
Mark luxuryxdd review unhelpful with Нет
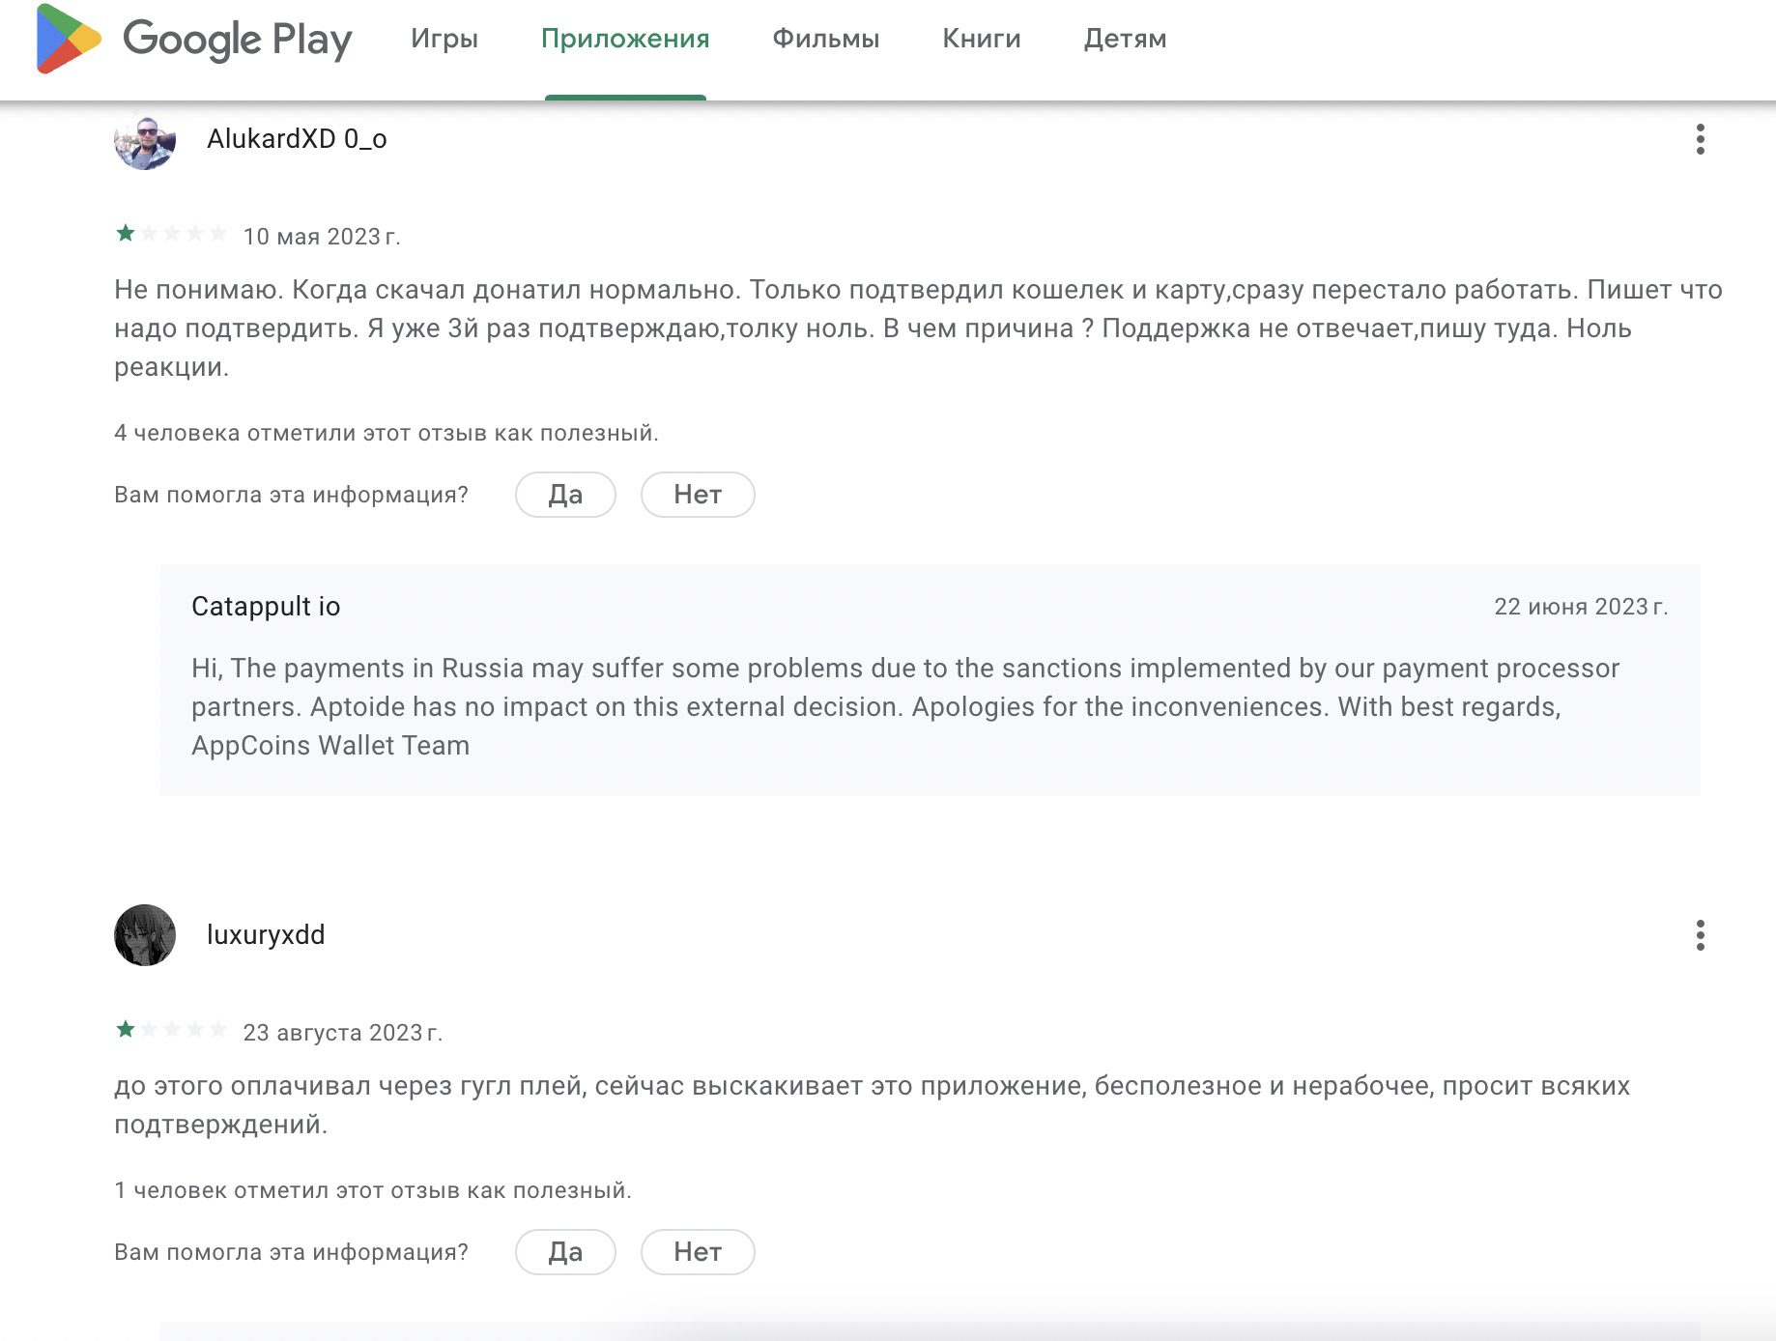698,1252
